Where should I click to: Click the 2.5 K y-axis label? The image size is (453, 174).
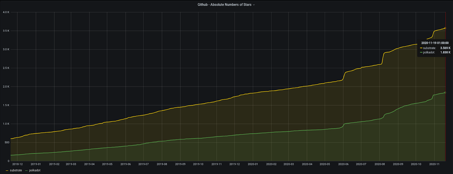pos(6,68)
